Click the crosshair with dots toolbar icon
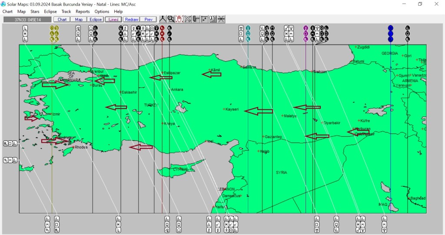 point(204,19)
